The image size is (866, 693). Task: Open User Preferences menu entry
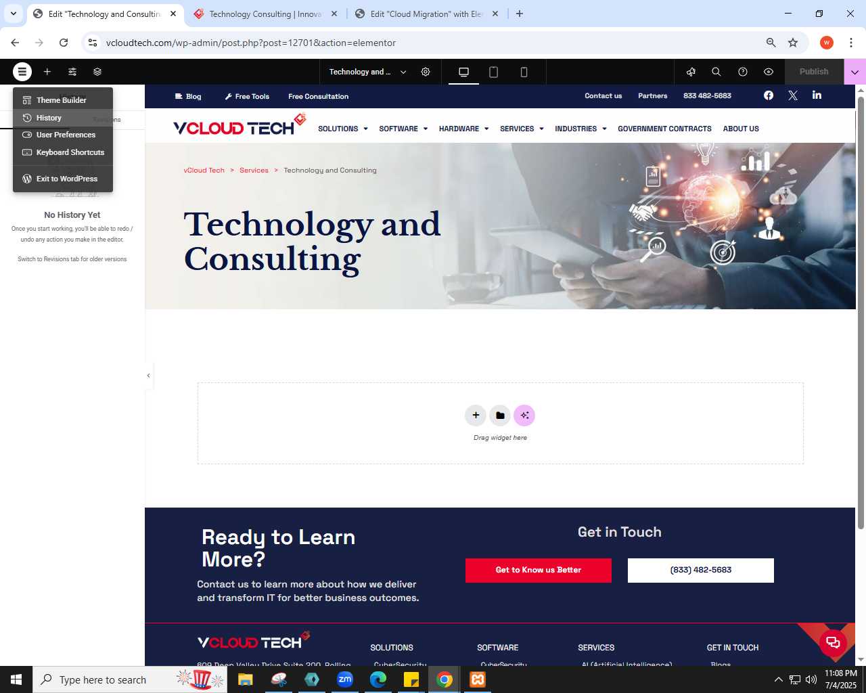(63, 135)
